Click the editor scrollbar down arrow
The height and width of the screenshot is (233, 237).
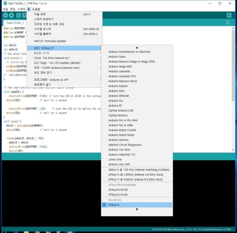(x=233, y=150)
